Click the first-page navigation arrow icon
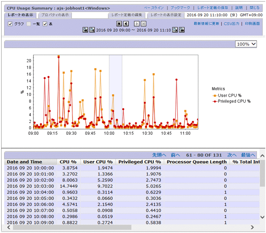 [x=119, y=24]
